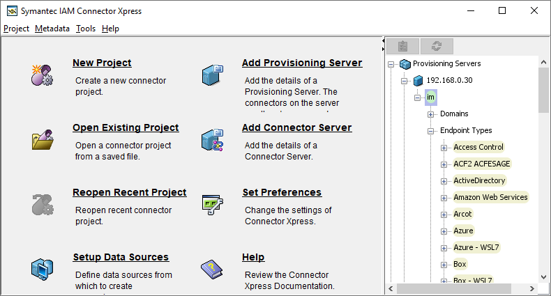Click the Reopen Recent Project link
The height and width of the screenshot is (296, 551).
tap(129, 192)
